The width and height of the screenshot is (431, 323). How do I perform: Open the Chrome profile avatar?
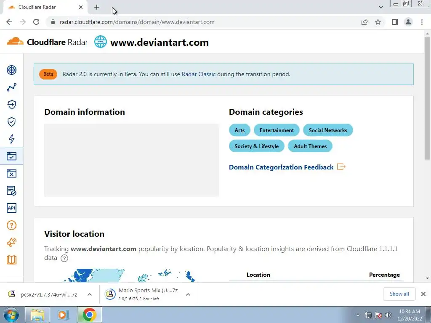click(x=408, y=22)
